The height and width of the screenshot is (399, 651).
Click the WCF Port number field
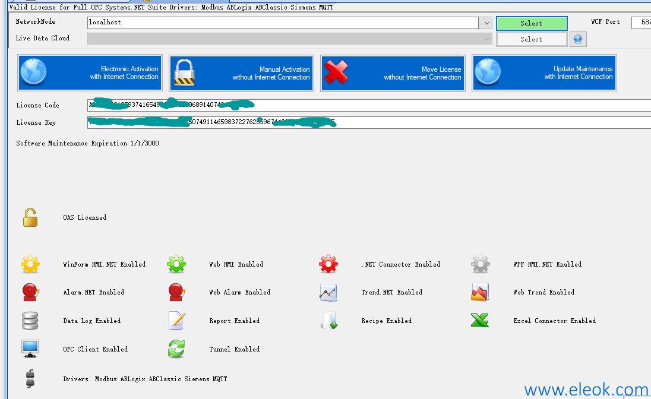(641, 23)
